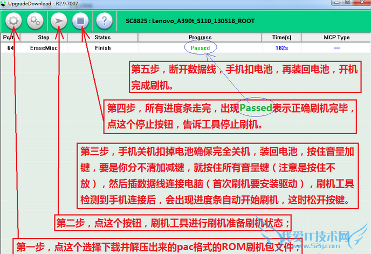
Task: Click the Port column header
Action: click(10, 37)
